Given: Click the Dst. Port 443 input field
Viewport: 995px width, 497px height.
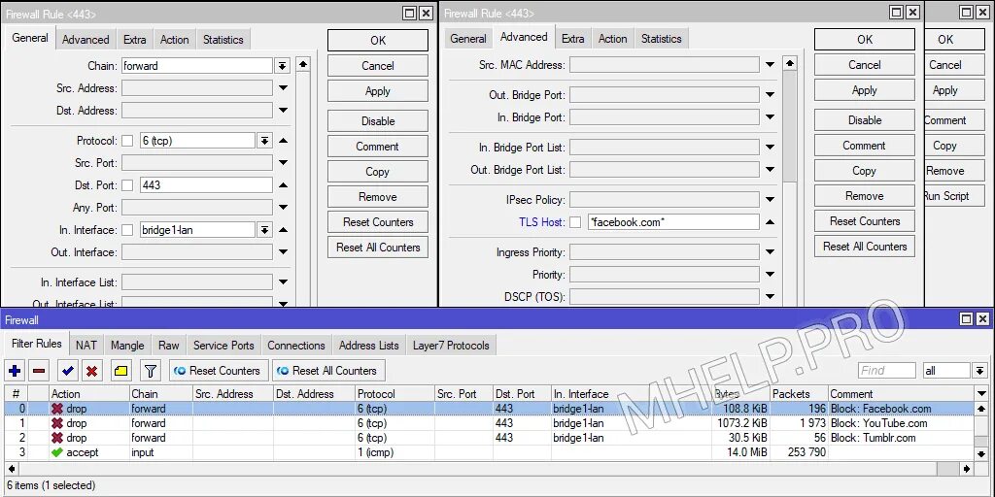Looking at the screenshot, I should coord(206,185).
